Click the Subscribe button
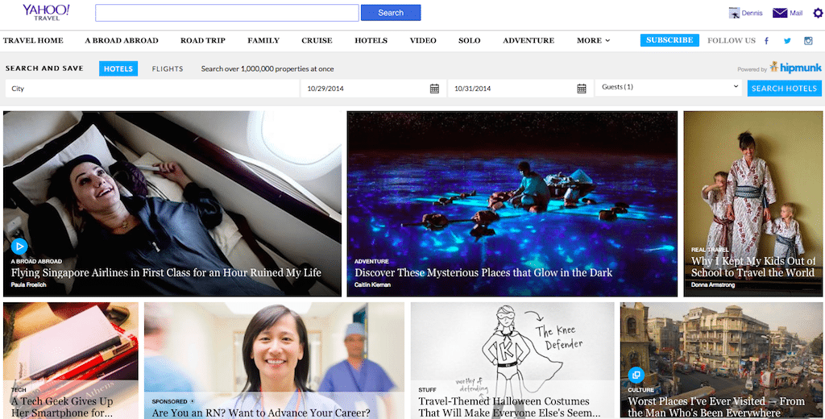This screenshot has height=419, width=825. (x=670, y=40)
